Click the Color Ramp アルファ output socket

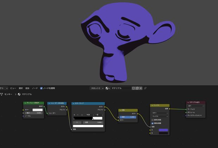pos(105,110)
